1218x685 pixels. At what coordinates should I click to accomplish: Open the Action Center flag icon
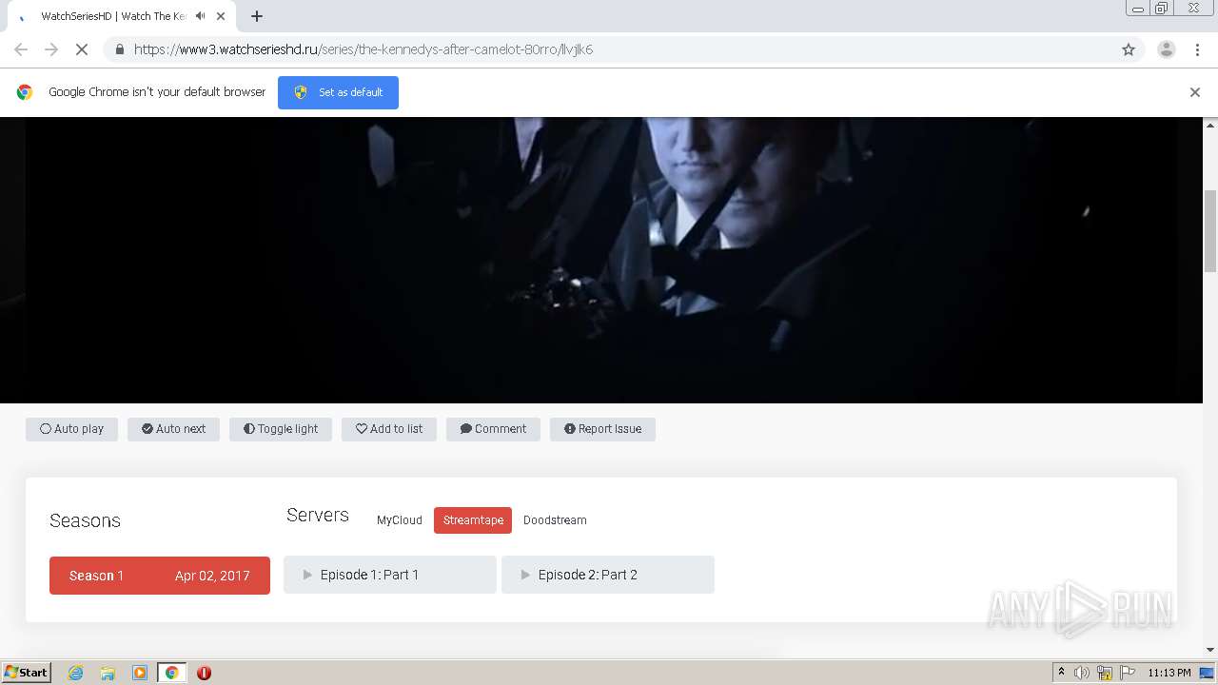1128,673
